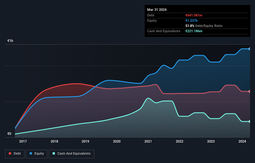Click the €221.186m cash value
Image resolution: width=255 pixels, height=163 pixels.
[194, 31]
